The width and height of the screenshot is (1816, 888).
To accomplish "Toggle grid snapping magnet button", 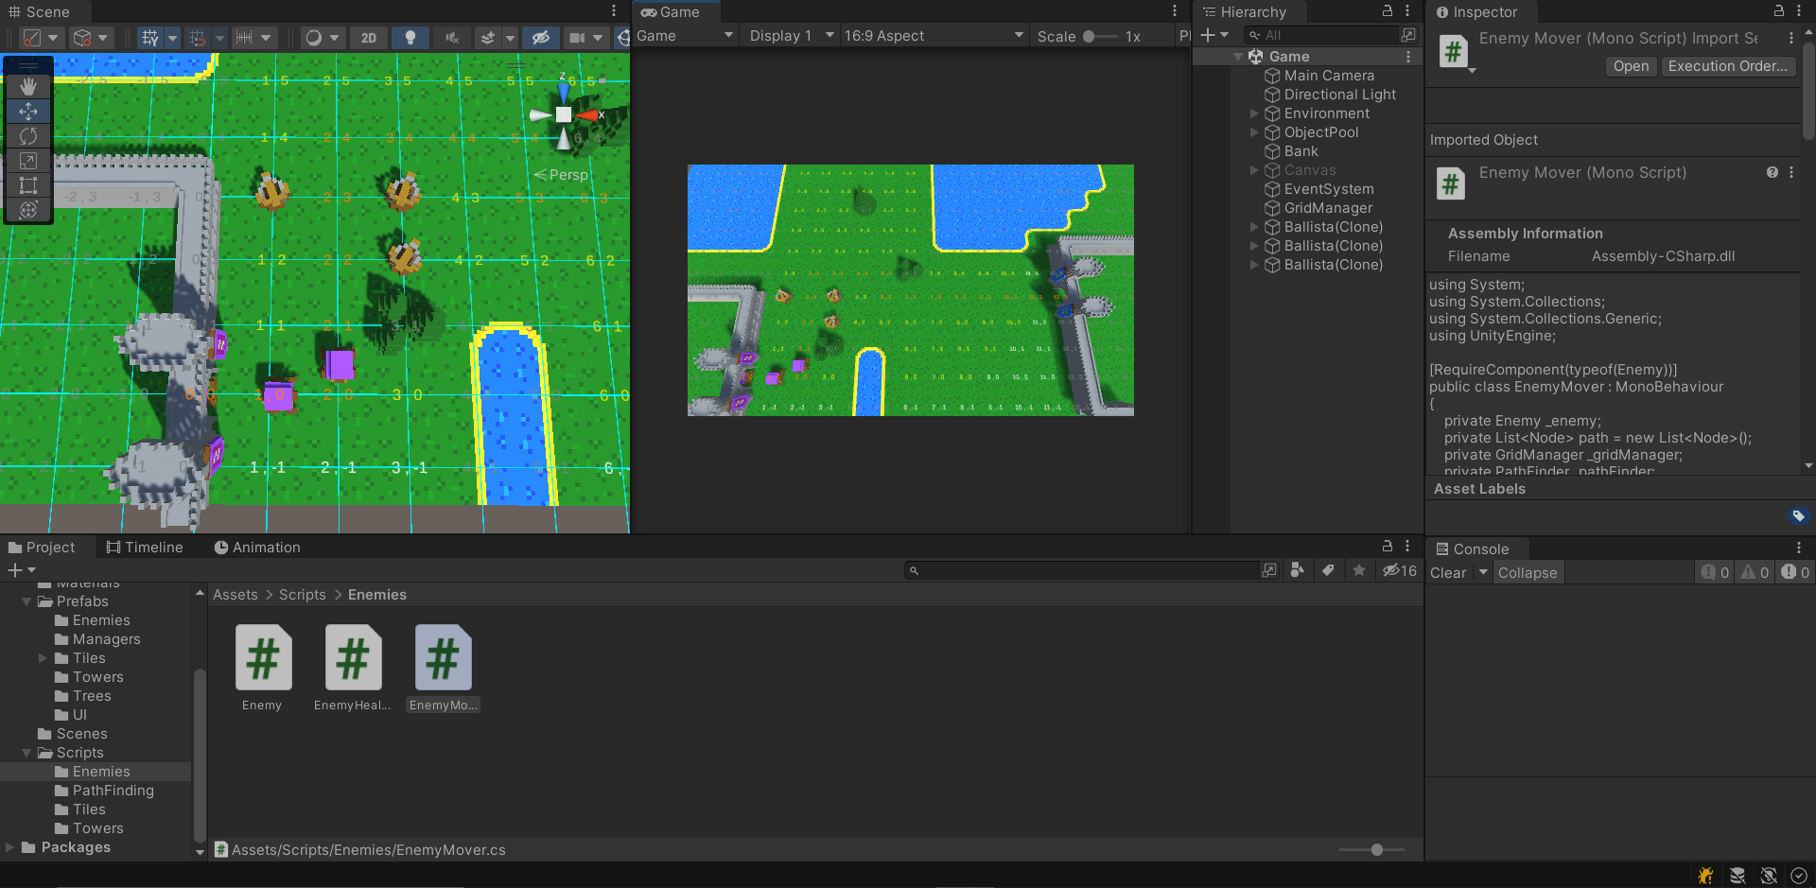I will (198, 38).
